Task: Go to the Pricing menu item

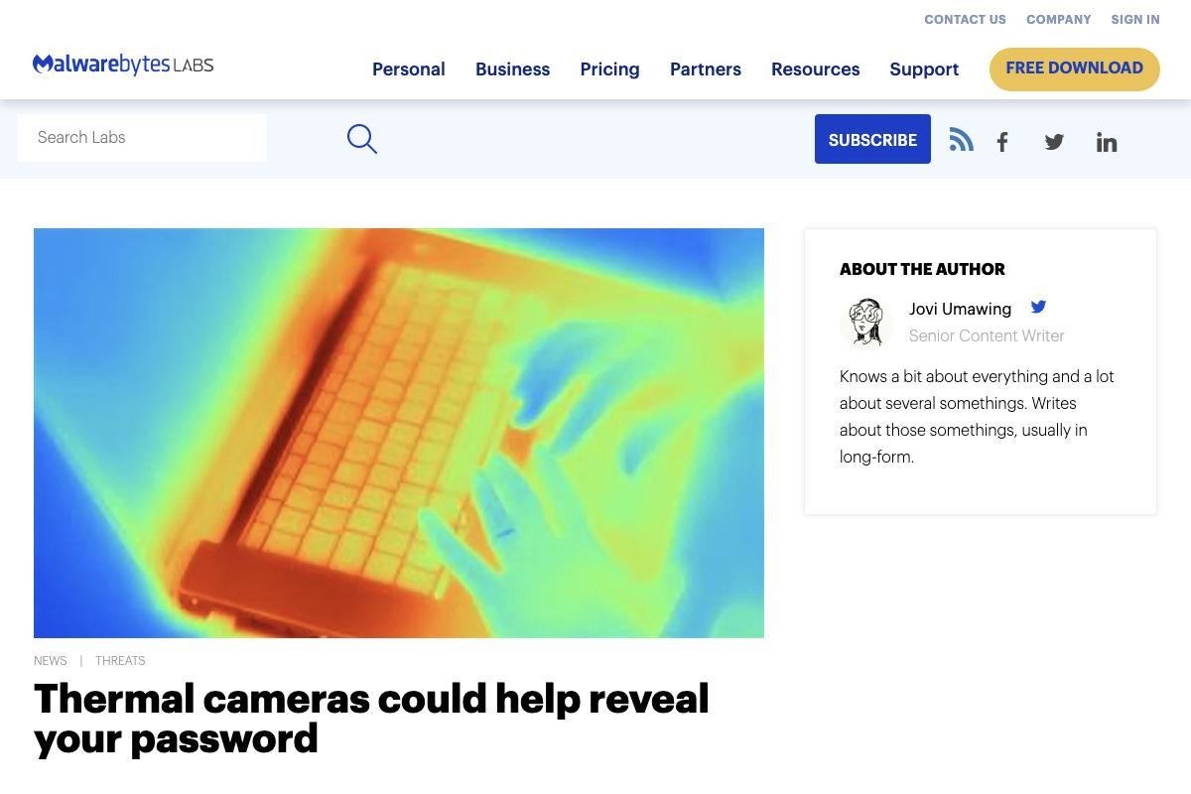Action: tap(610, 69)
